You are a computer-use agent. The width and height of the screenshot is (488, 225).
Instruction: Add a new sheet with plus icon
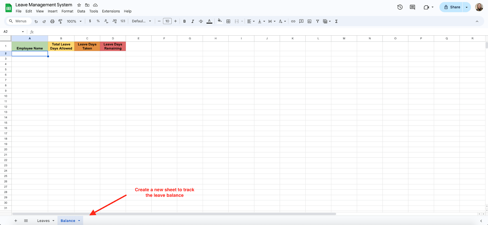(x=16, y=221)
